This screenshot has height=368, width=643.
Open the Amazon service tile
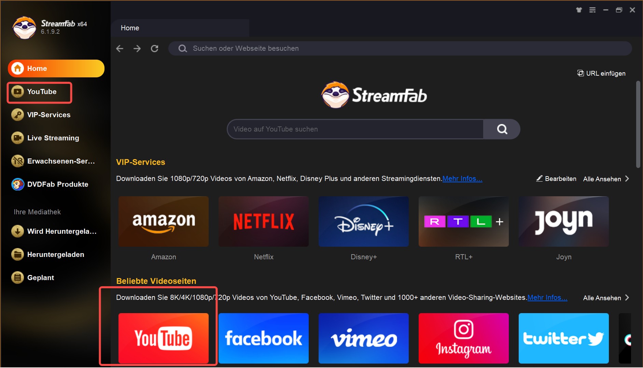pyautogui.click(x=164, y=221)
